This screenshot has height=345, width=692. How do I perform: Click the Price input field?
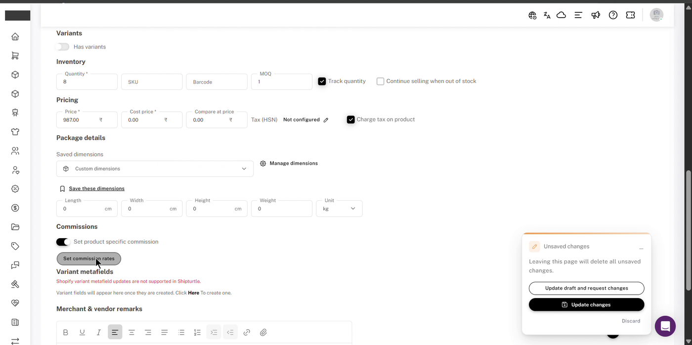(87, 120)
